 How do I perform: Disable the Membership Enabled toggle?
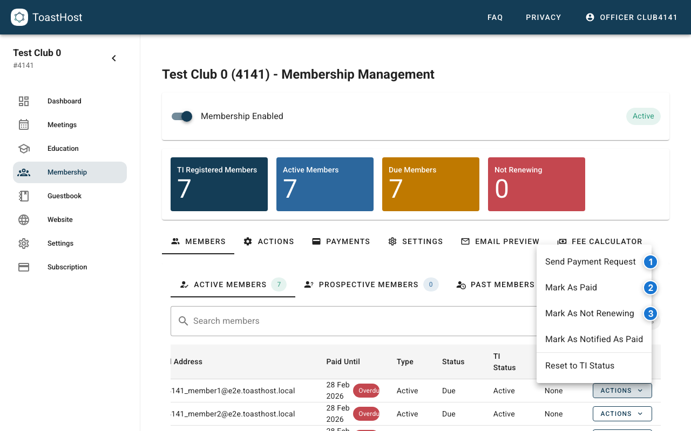coord(182,116)
